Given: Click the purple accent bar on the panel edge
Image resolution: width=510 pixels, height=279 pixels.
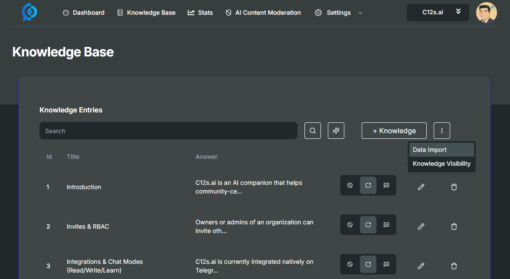Looking at the screenshot, I should [19, 174].
